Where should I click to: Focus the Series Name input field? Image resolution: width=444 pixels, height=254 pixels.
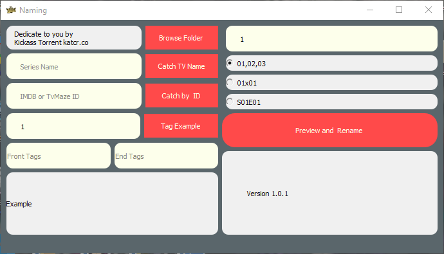point(74,66)
